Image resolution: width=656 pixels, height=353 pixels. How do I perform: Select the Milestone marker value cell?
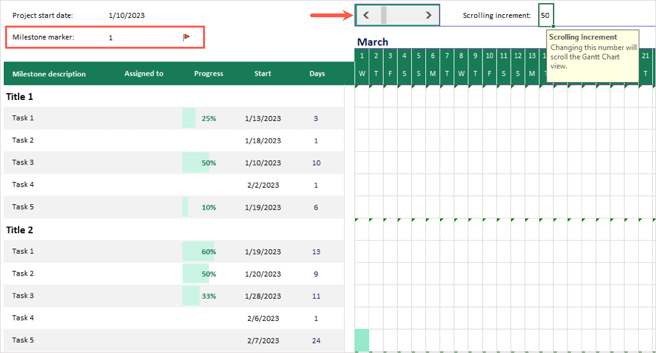pyautogui.click(x=111, y=38)
